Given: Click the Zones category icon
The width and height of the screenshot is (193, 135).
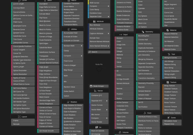Looking at the screenshot, I should (169, 118).
